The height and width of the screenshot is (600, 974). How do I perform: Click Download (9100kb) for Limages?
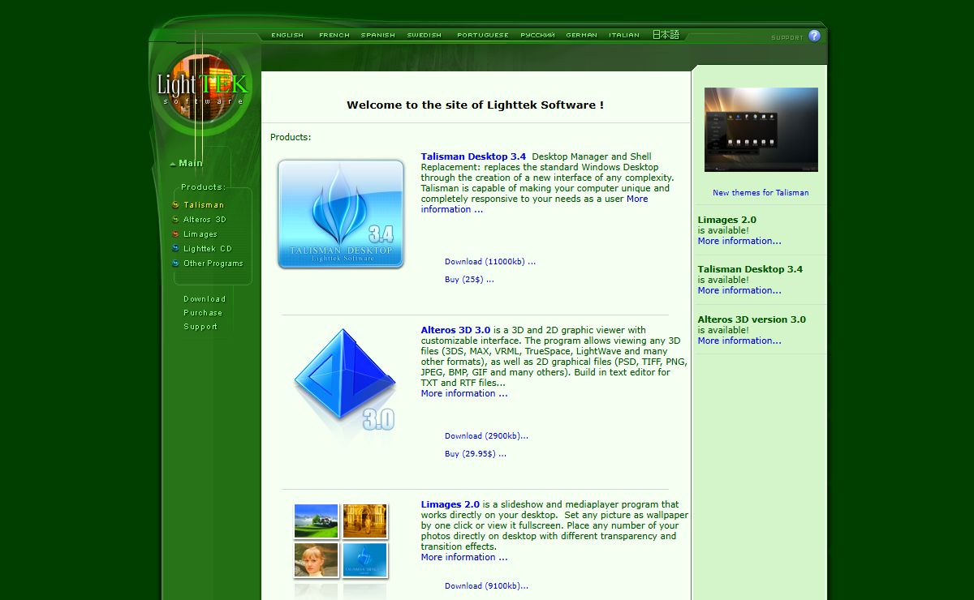pyautogui.click(x=486, y=586)
